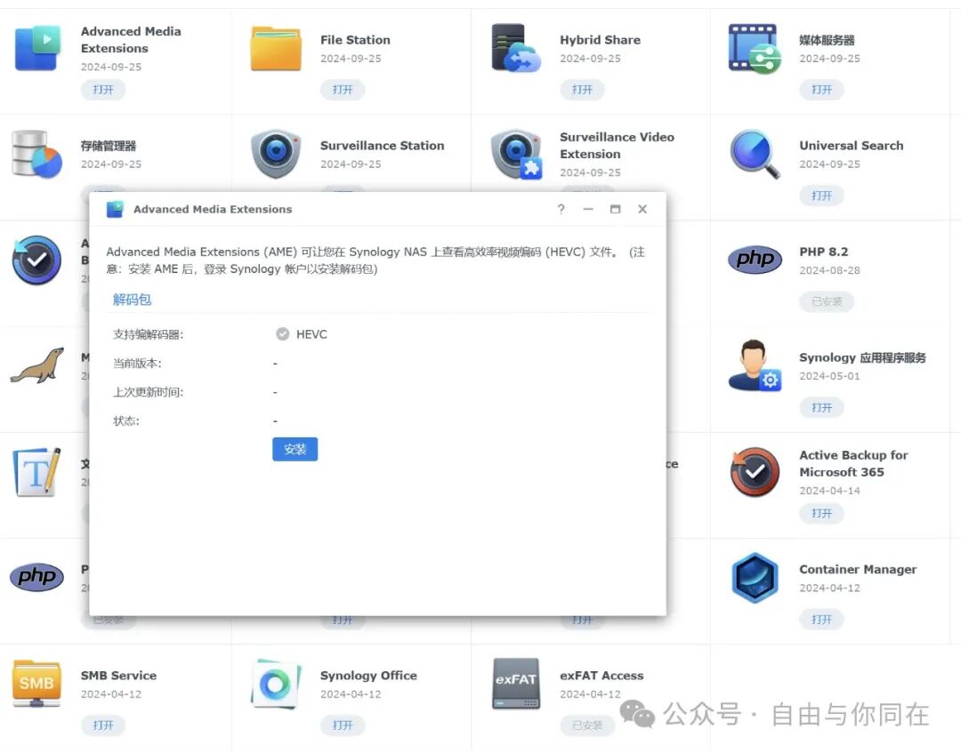This screenshot has height=753, width=961.
Task: Click the 当前版本 label in dialog
Action: tap(137, 363)
